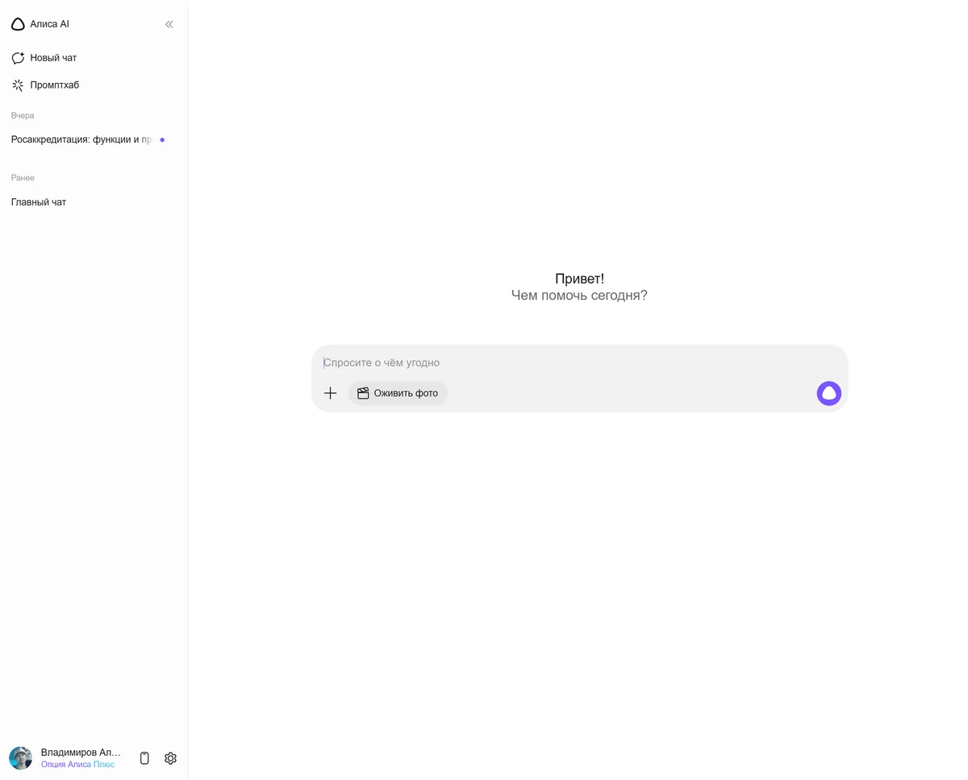
Task: Click the Алиса AI title text
Action: click(50, 24)
